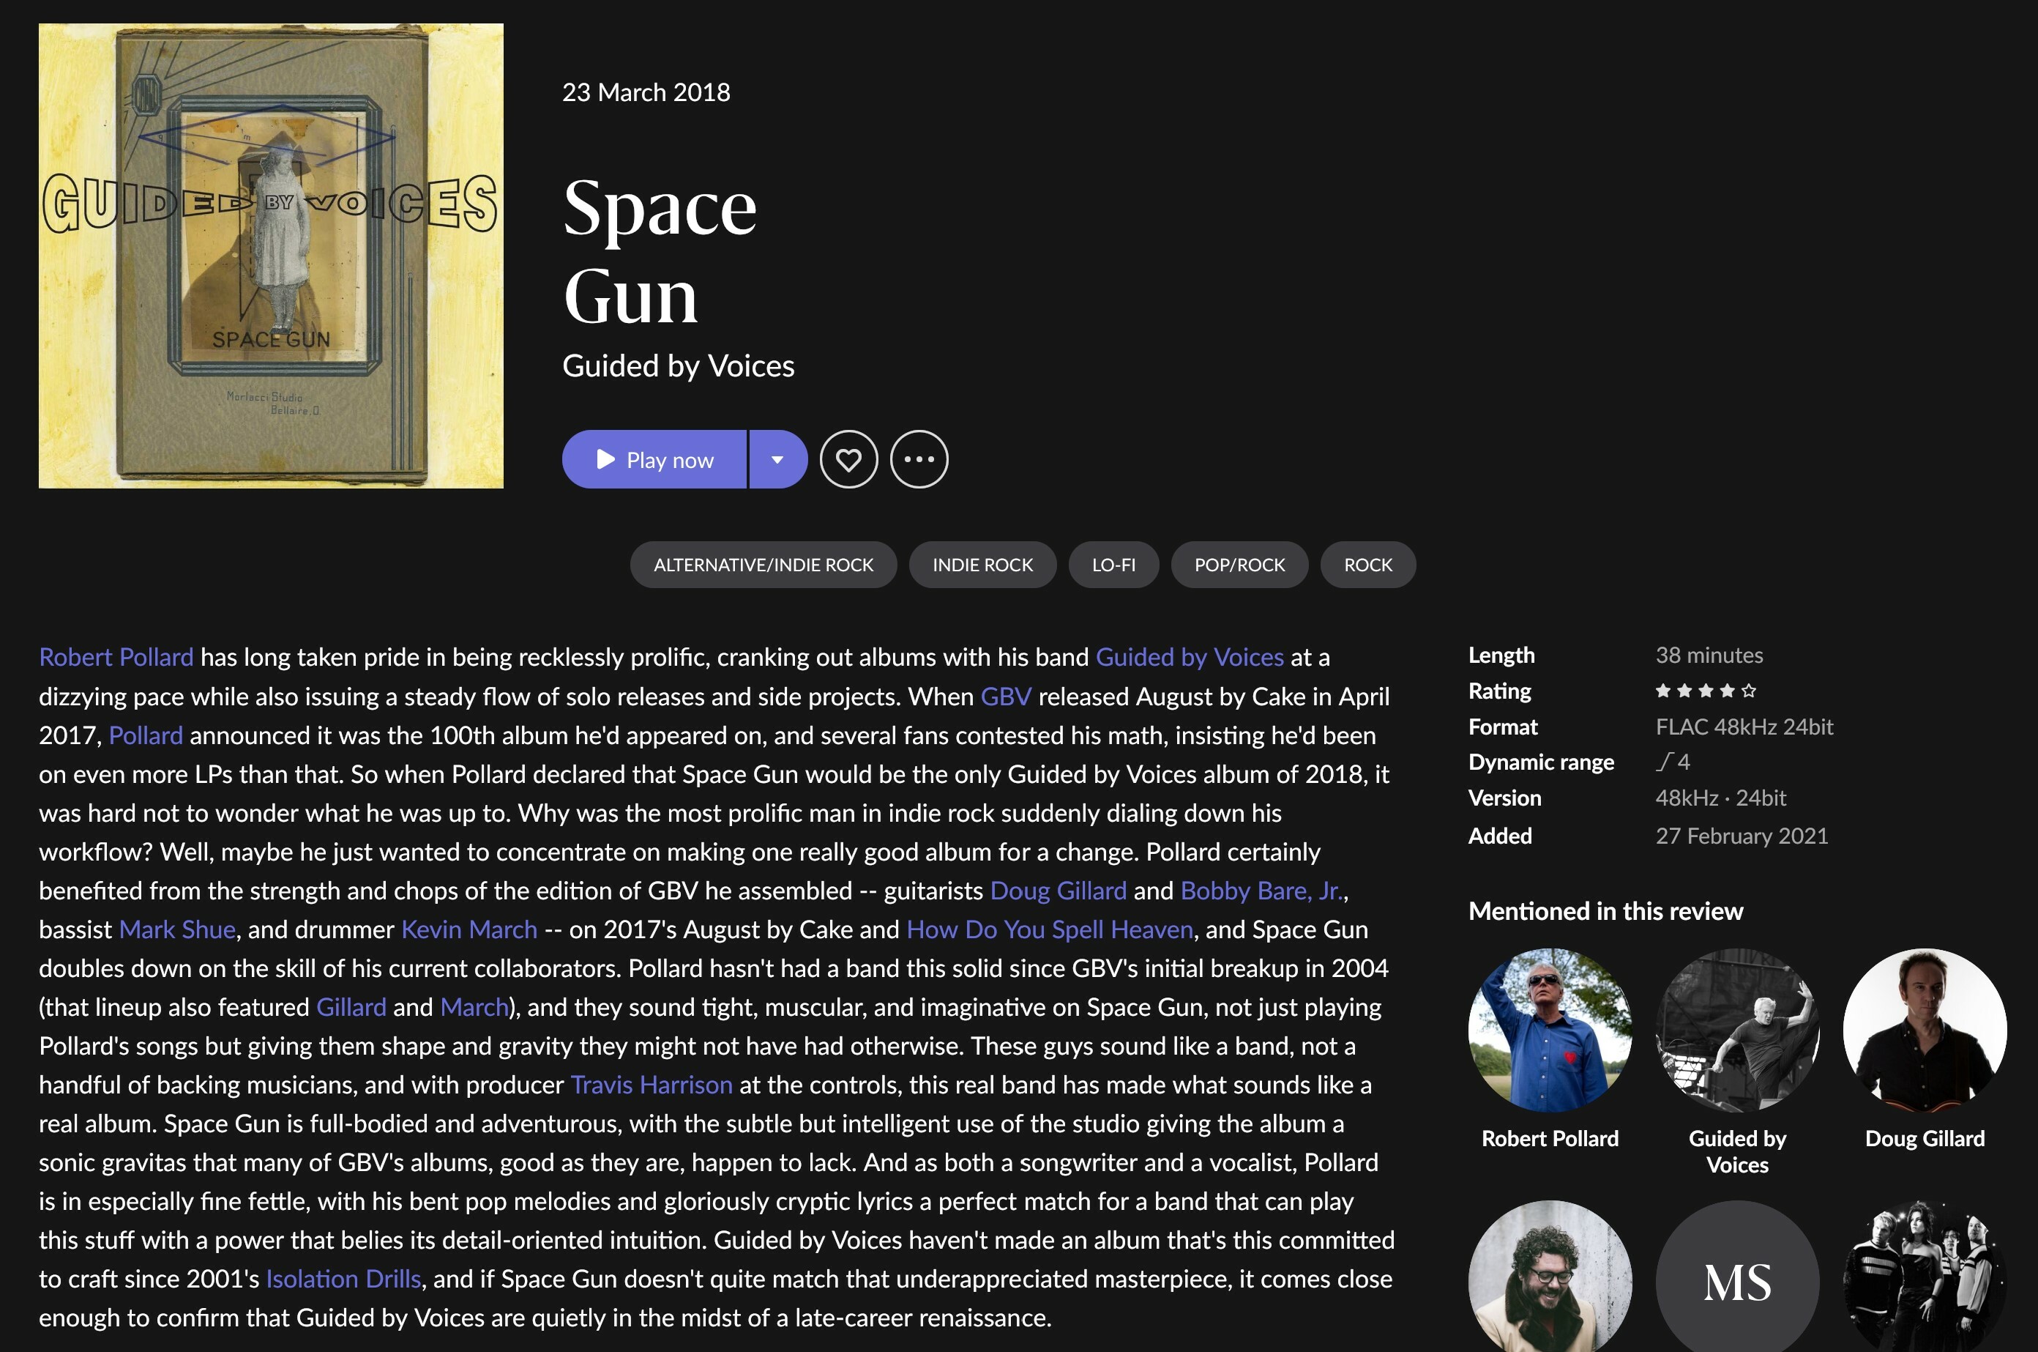The width and height of the screenshot is (2038, 1352).
Task: Click the Guided by Voices caption under photo
Action: click(x=1736, y=1151)
